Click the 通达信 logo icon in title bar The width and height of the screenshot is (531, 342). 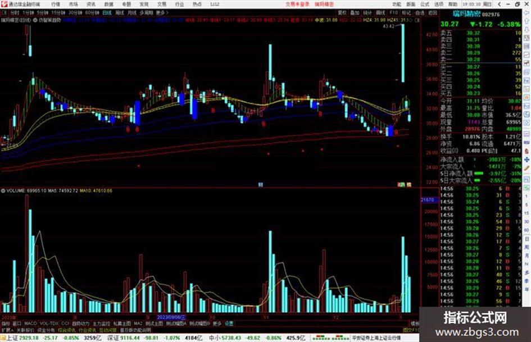coord(4,4)
